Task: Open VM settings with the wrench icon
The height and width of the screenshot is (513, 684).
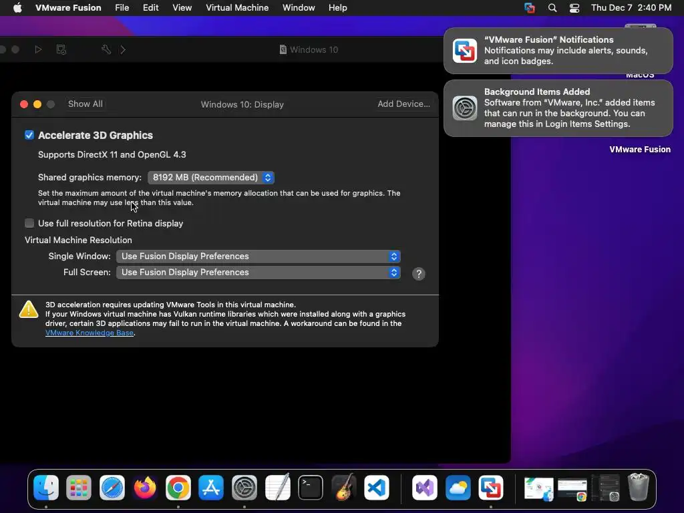Action: tap(106, 49)
